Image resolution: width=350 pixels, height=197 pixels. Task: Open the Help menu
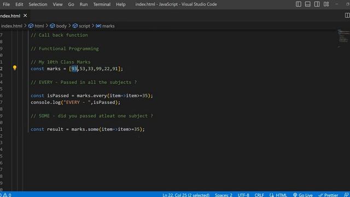tap(121, 4)
